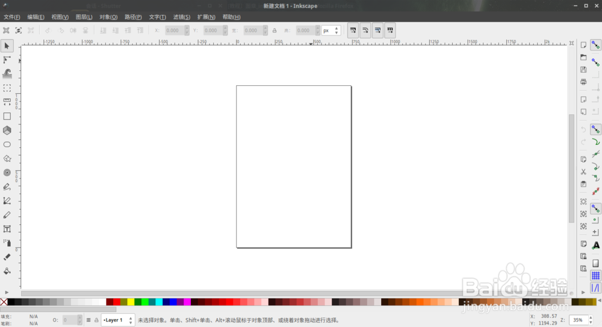This screenshot has width=602, height=327.
Task: Open the 滤镜(S) menu
Action: [182, 17]
